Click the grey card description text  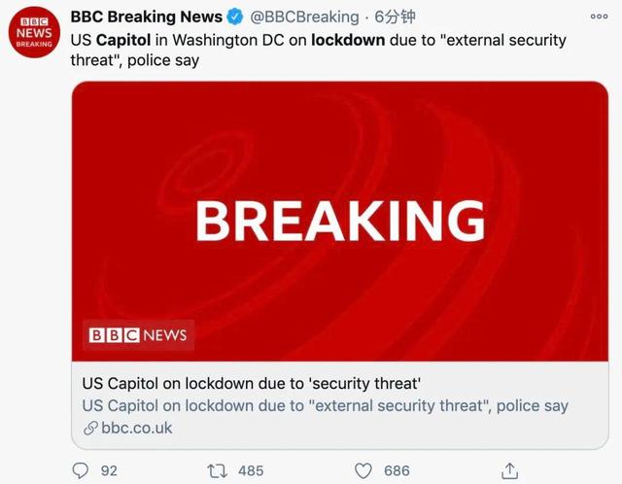point(325,405)
